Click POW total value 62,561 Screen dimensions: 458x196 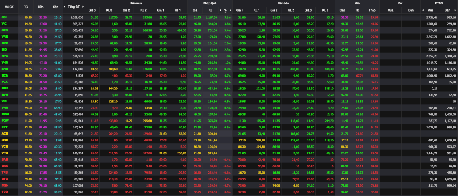[x=79, y=121]
